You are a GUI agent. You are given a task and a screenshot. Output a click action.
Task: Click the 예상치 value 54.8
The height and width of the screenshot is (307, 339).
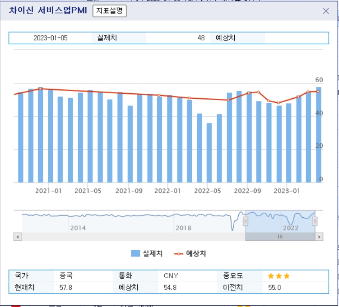pyautogui.click(x=170, y=288)
